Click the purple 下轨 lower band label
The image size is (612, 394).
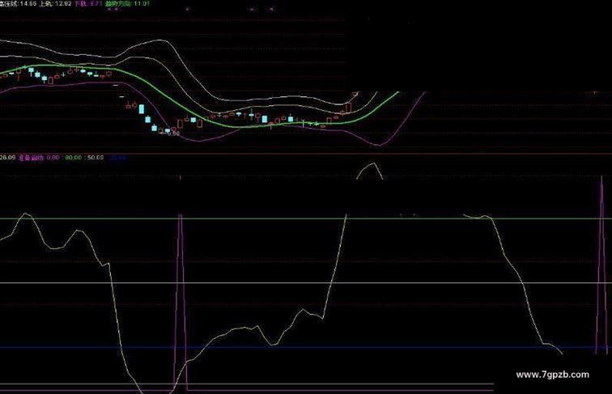coord(88,3)
